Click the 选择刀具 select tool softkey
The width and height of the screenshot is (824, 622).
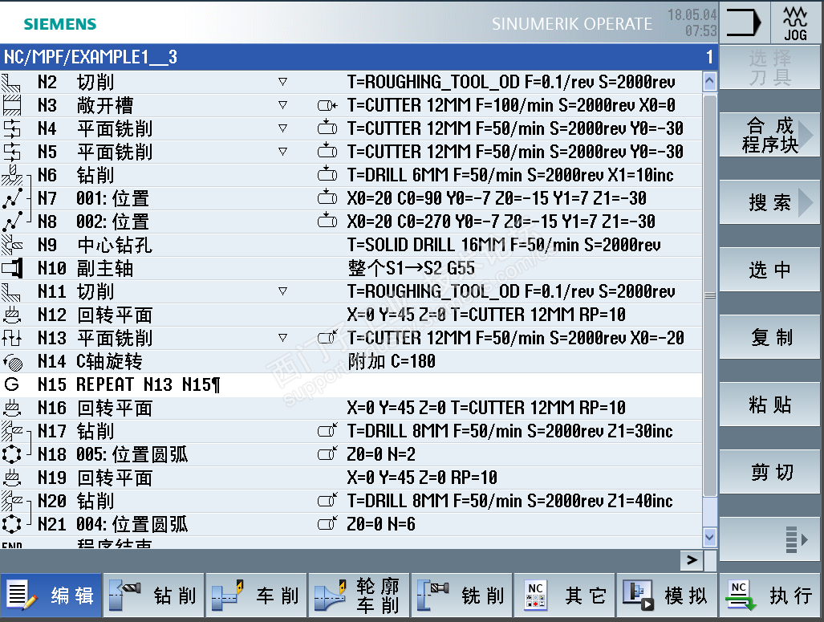[x=769, y=67]
